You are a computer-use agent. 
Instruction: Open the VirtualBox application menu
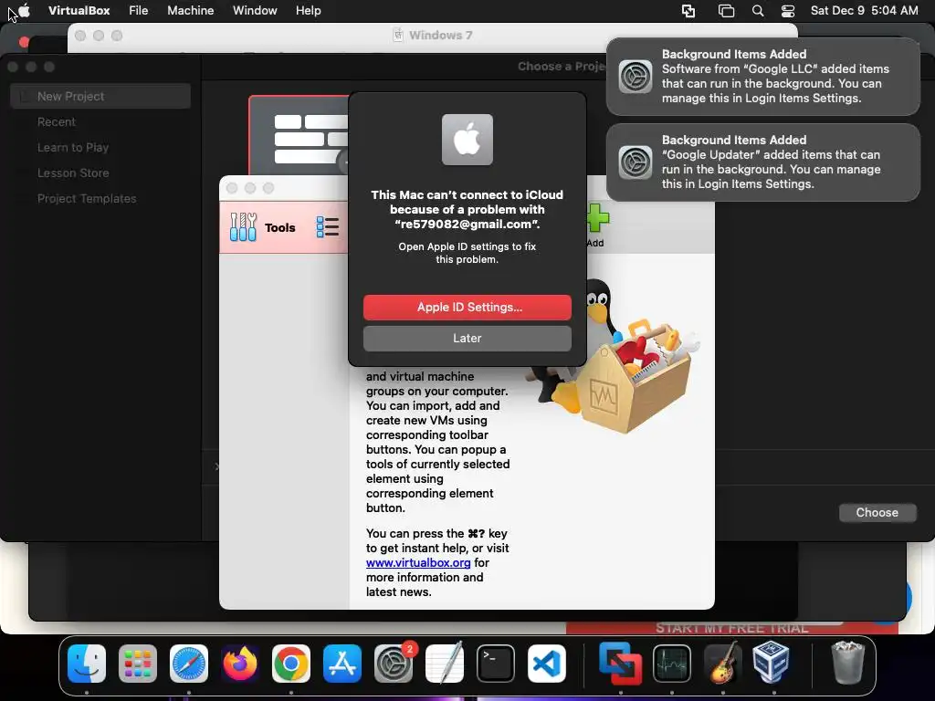79,10
